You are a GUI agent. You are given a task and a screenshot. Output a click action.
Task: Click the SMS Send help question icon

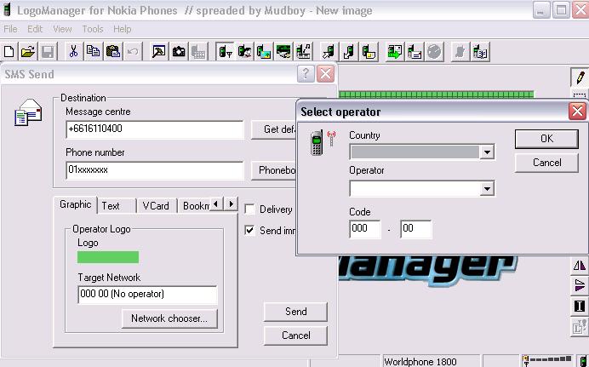point(306,74)
